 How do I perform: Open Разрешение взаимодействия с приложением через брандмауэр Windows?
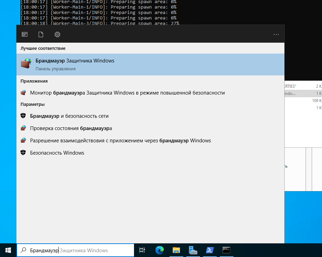[150, 141]
